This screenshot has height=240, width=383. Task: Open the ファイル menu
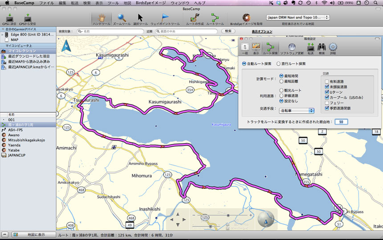pos(46,3)
